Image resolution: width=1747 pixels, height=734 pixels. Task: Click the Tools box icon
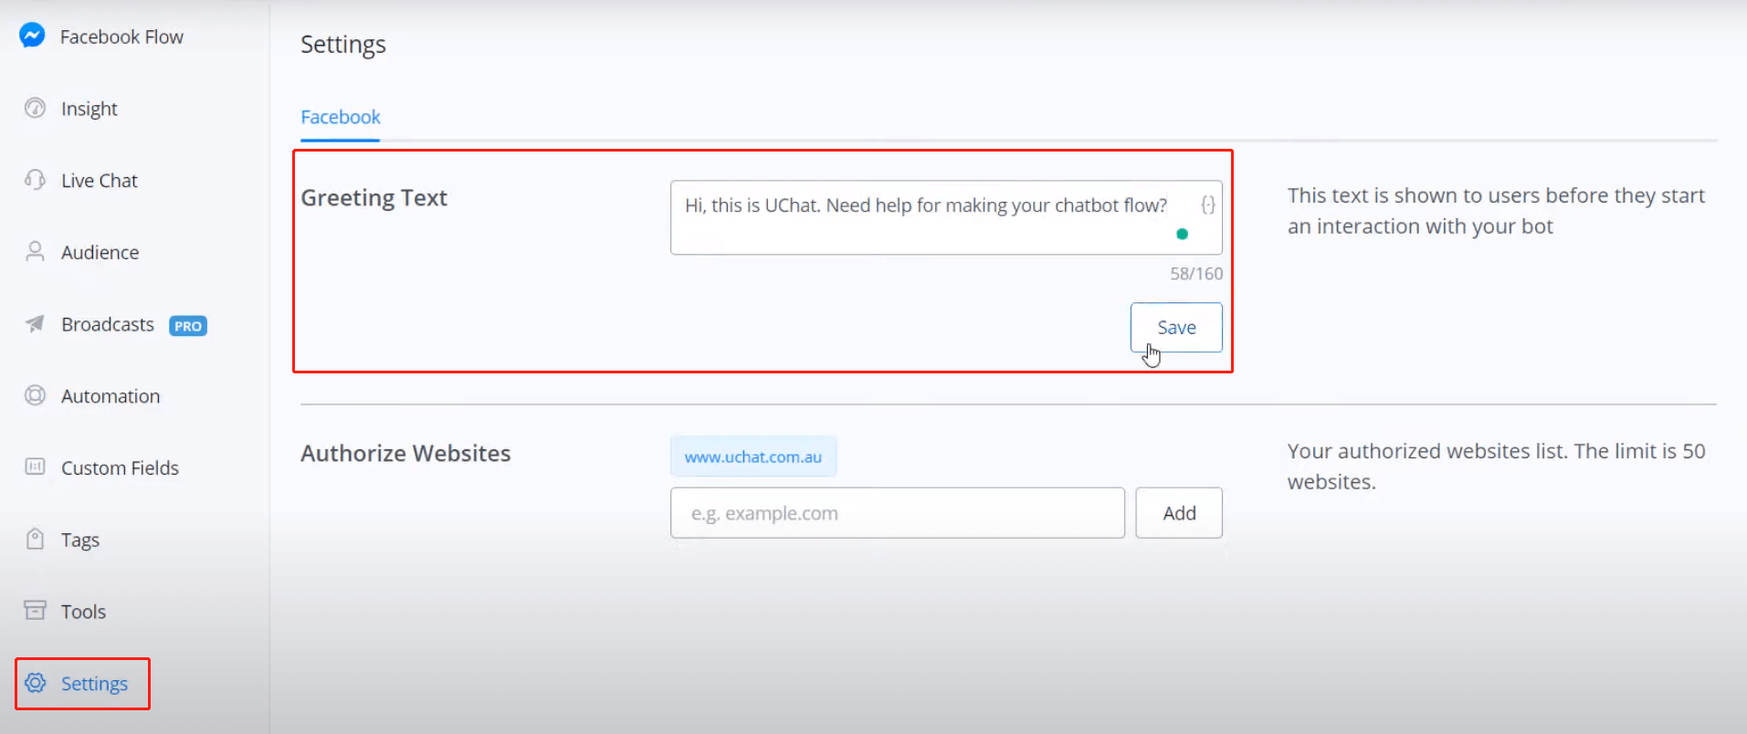click(x=35, y=610)
